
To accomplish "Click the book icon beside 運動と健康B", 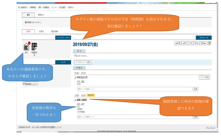I will pyautogui.click(x=75, y=100).
